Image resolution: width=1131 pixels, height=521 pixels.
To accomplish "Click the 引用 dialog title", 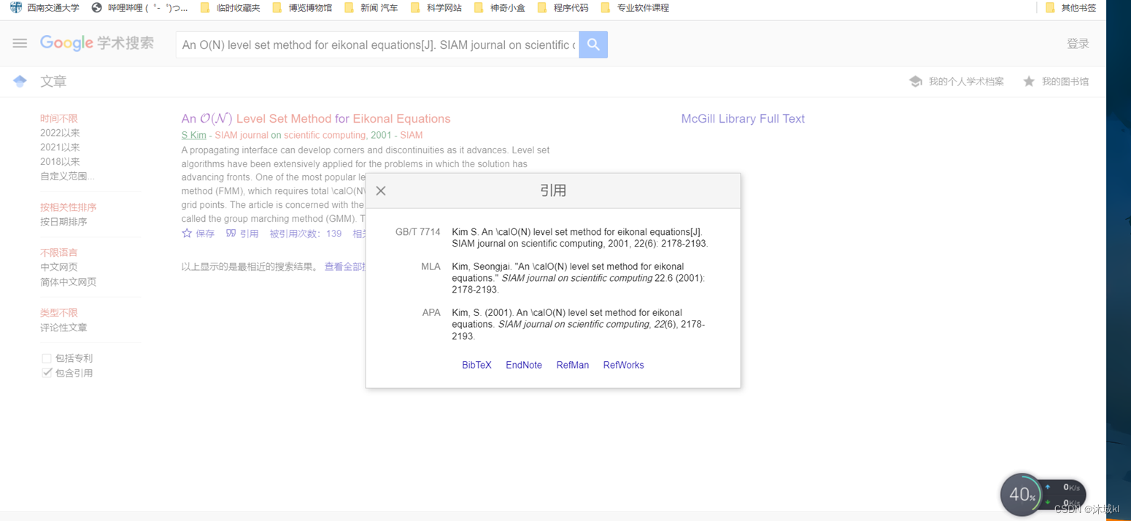I will click(553, 190).
